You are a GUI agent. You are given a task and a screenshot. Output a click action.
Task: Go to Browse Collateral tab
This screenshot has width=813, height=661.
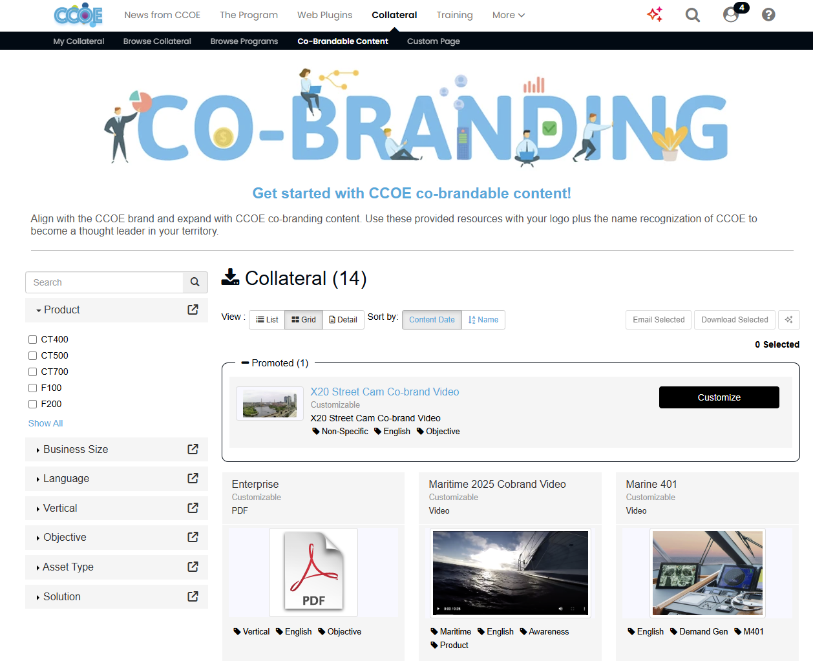coord(157,41)
